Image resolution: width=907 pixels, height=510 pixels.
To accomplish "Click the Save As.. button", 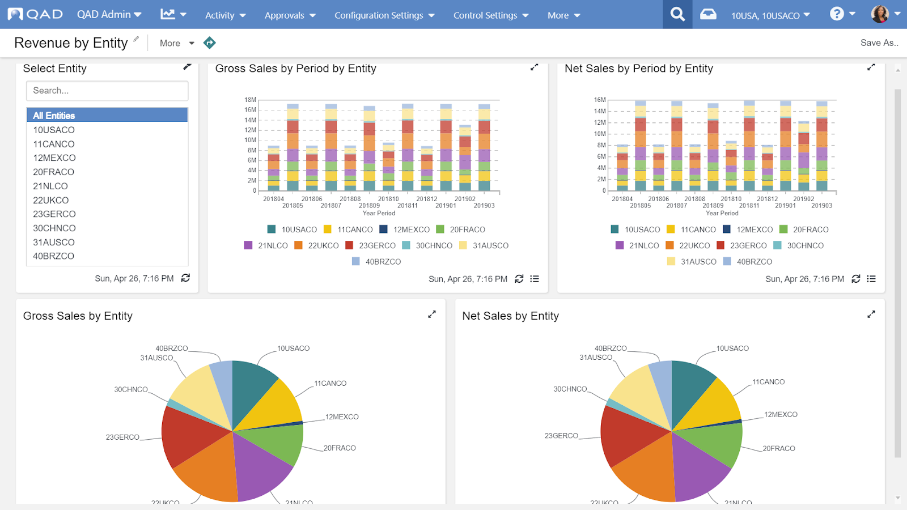I will point(879,42).
